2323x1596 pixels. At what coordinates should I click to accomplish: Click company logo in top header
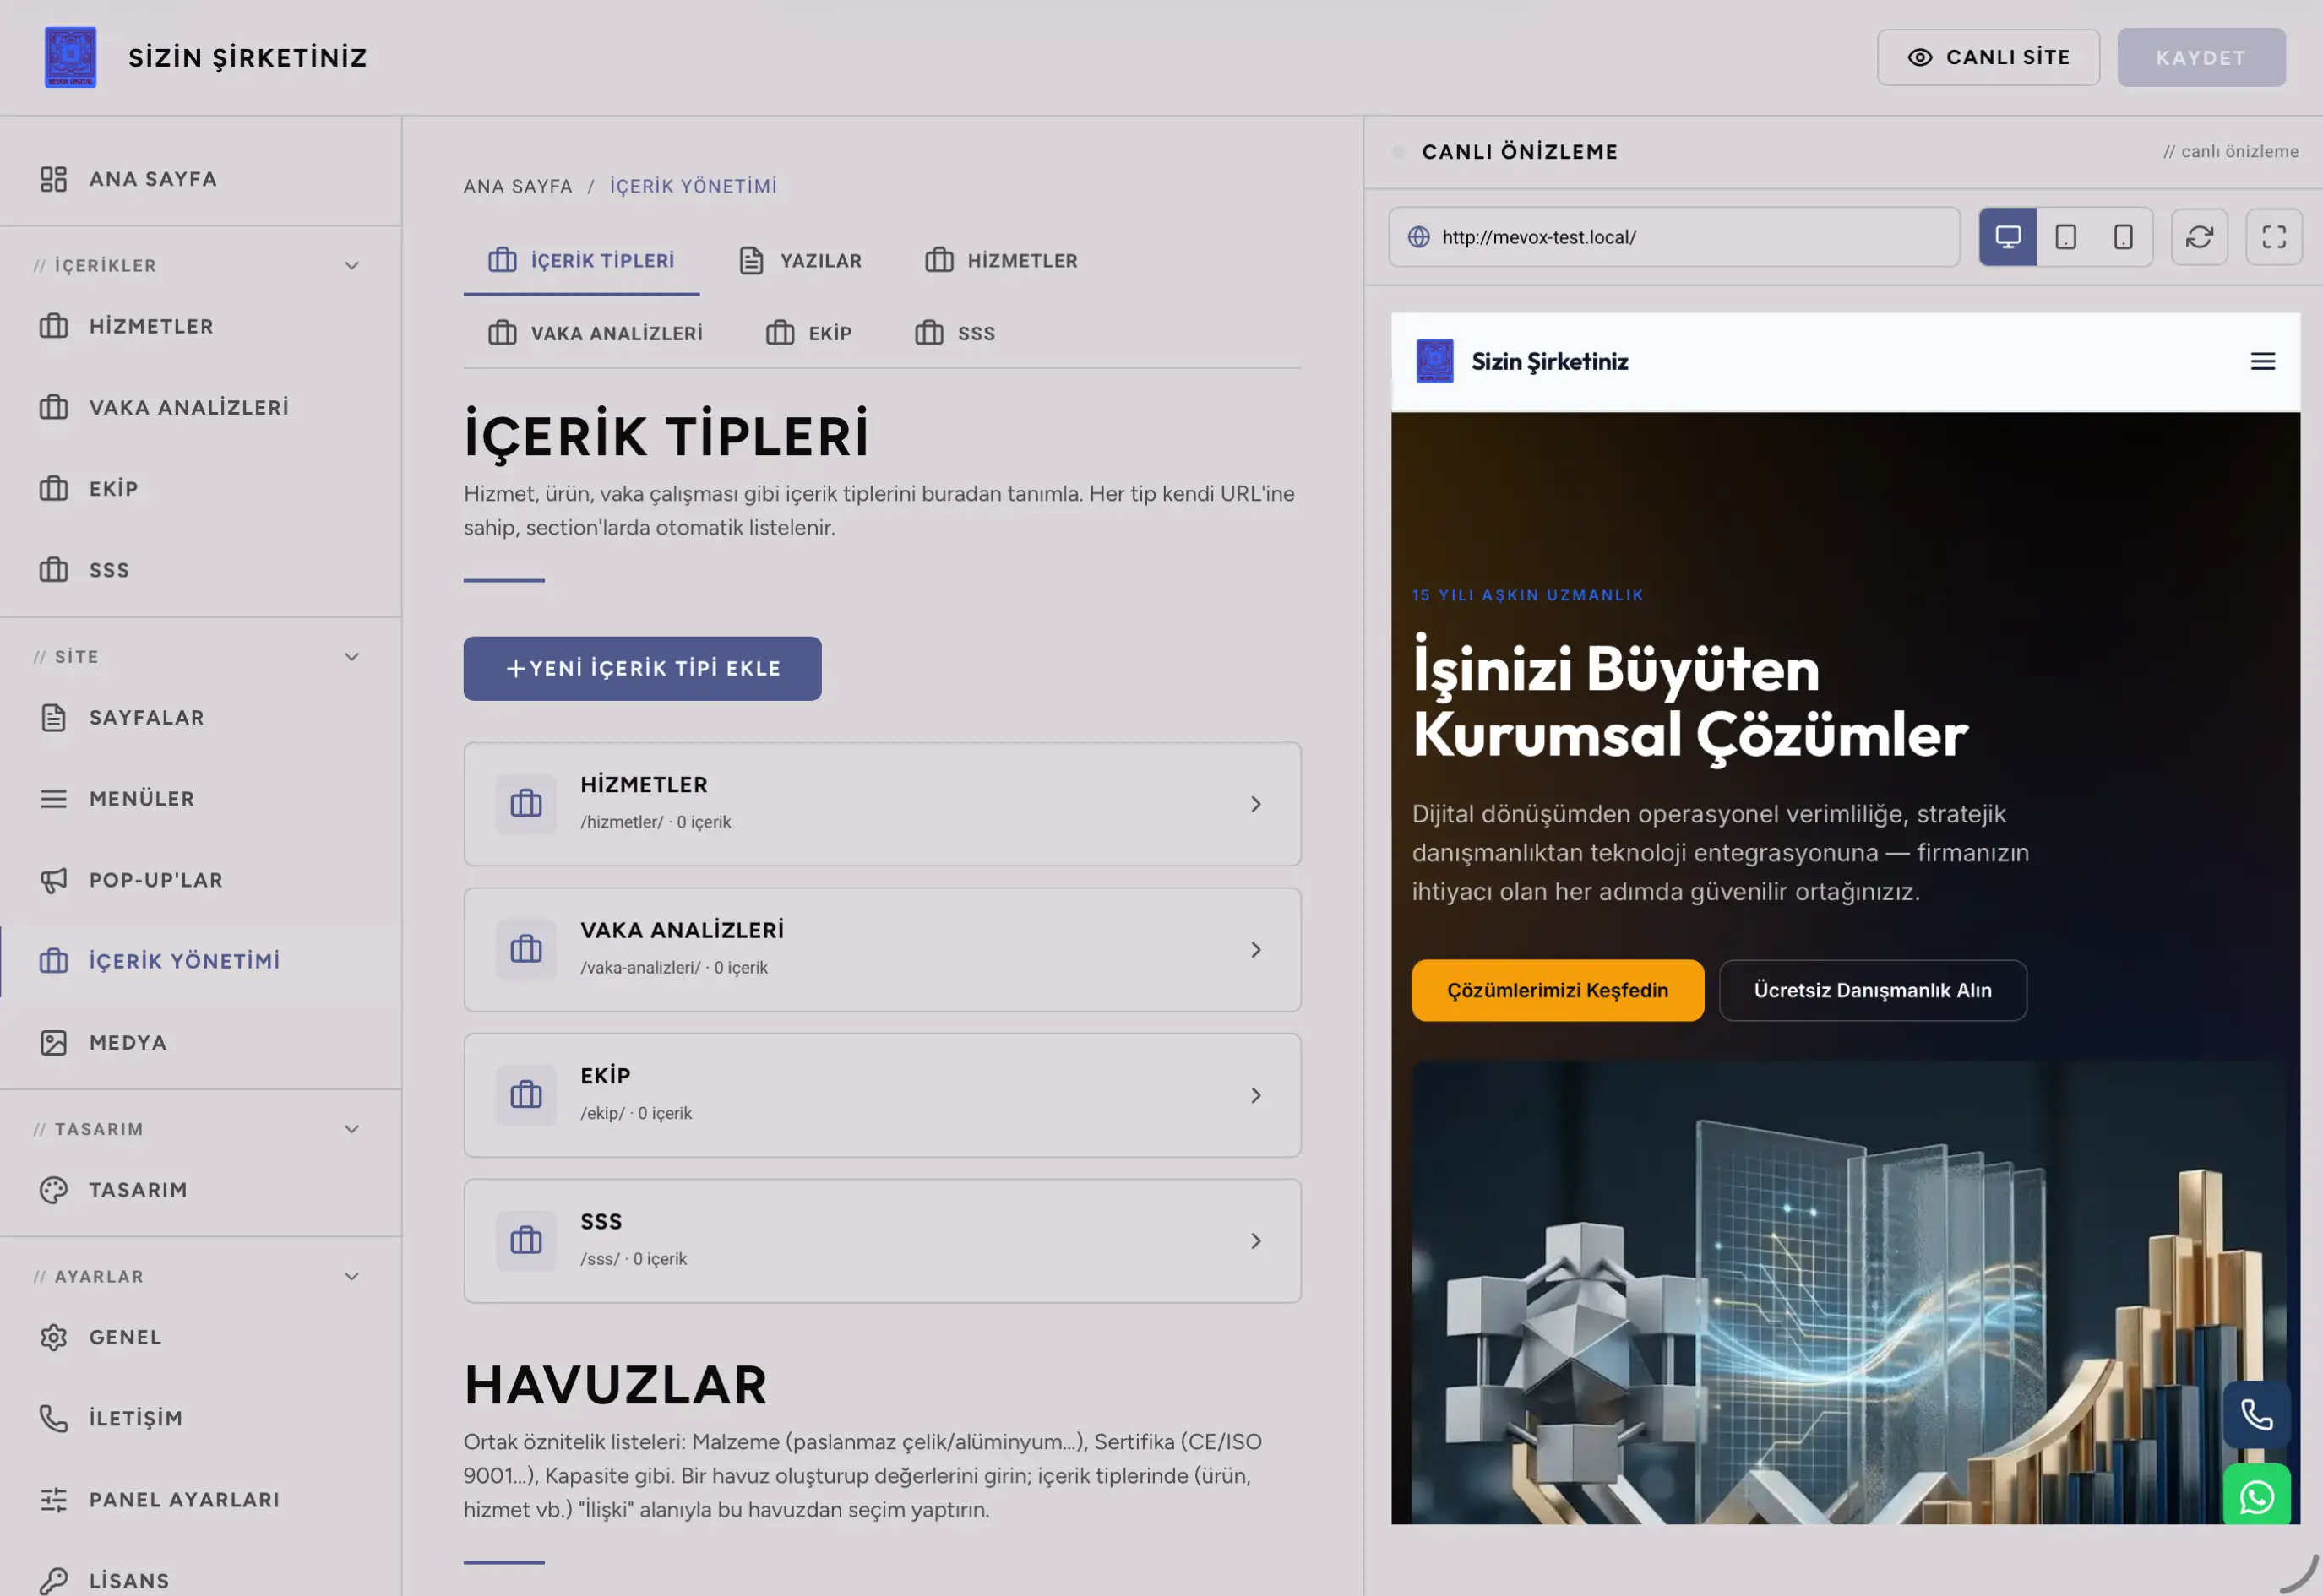70,57
